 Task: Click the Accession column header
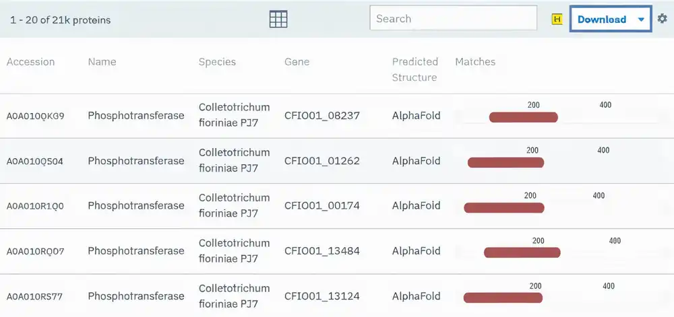click(31, 62)
